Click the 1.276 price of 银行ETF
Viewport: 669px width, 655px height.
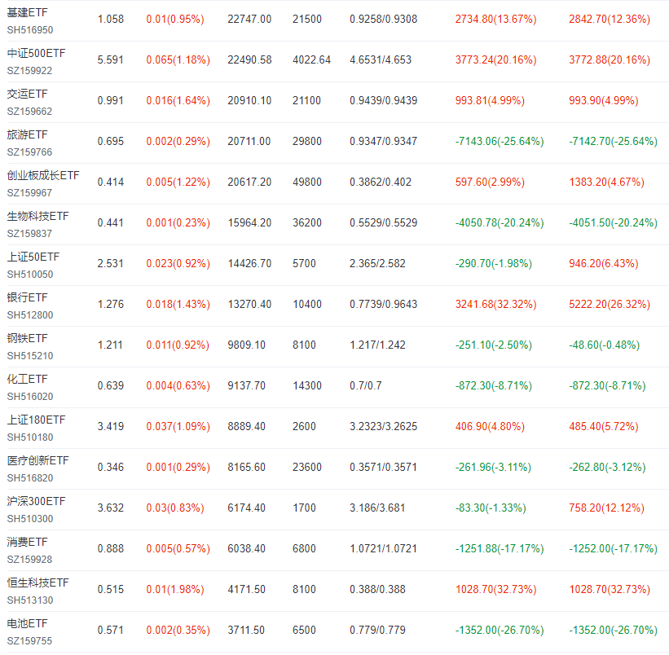(x=111, y=304)
